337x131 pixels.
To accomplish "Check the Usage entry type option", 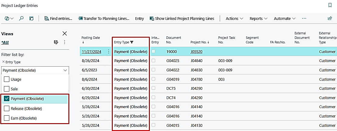I will (7, 80).
